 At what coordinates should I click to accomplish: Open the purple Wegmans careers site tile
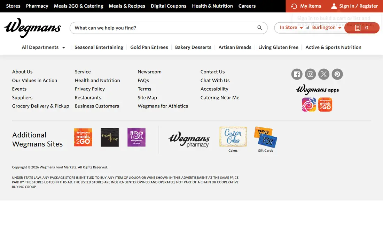[136, 137]
